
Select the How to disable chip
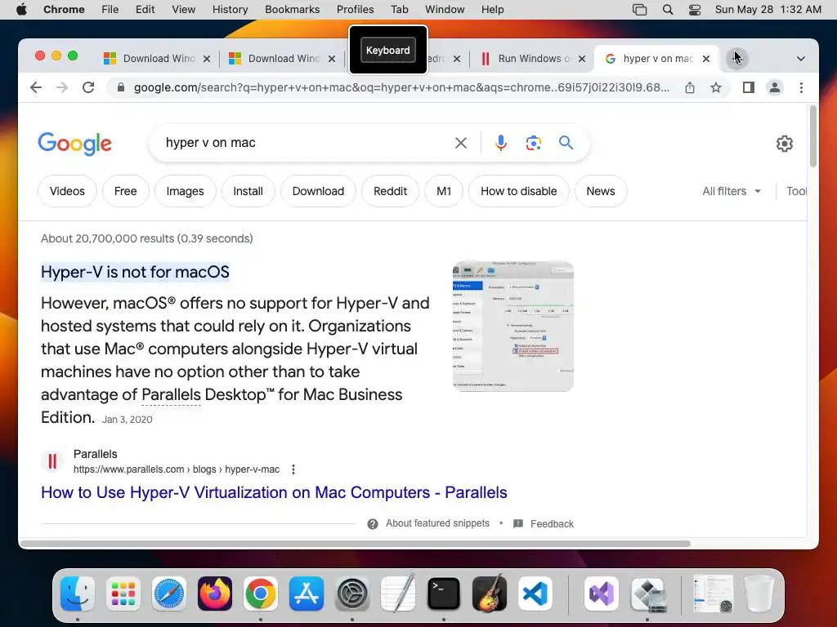(518, 191)
